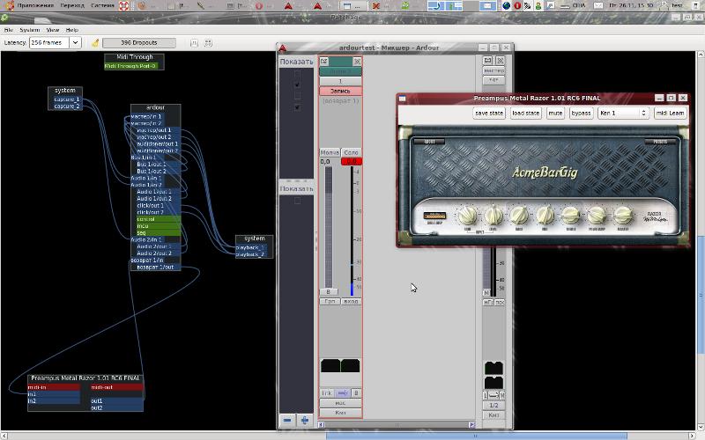Viewport: 705px width, 440px height.
Task: Toggle the first checkbox in the mixer strips list
Action: tap(297, 73)
